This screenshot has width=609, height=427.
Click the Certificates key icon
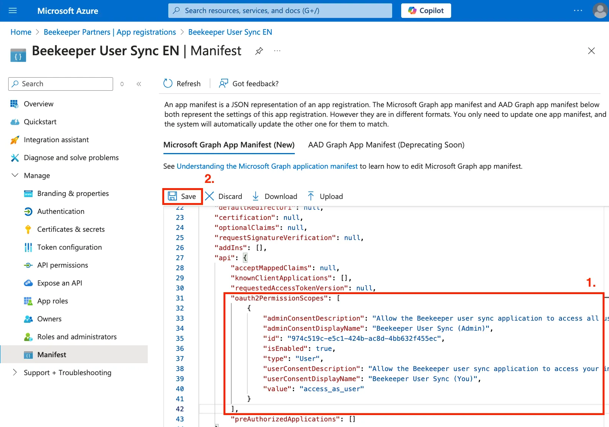click(28, 230)
